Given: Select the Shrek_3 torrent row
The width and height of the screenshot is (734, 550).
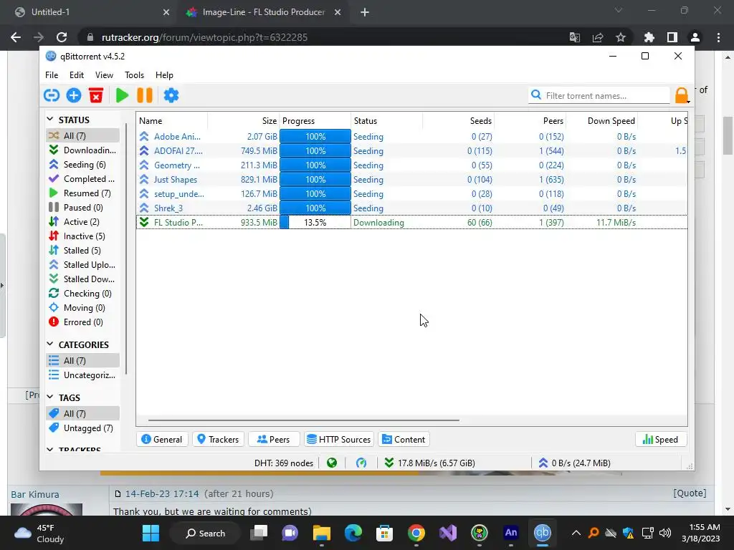Looking at the screenshot, I should click(412, 208).
